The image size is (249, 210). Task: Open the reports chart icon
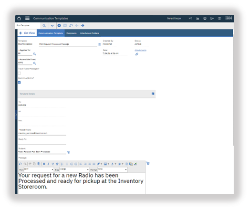point(197,19)
